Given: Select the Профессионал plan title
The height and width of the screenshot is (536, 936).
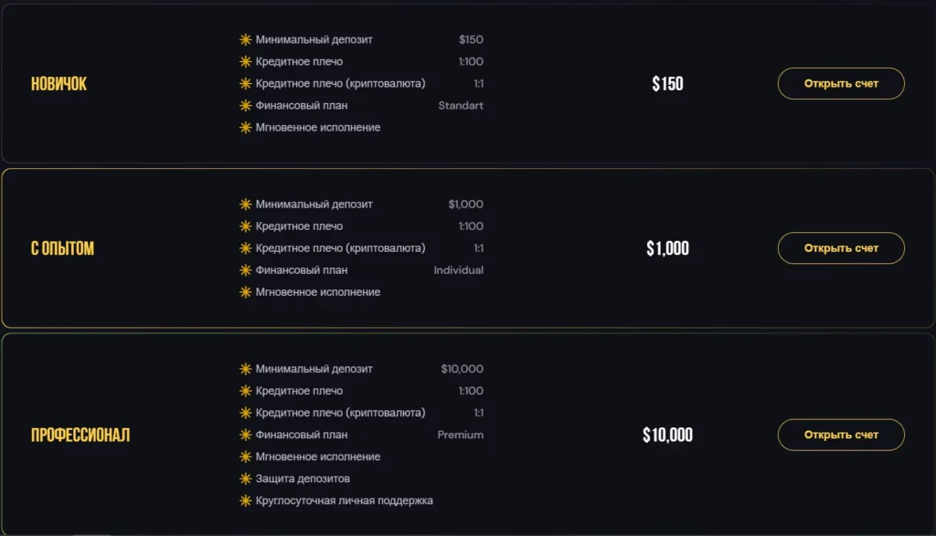Looking at the screenshot, I should (x=80, y=436).
